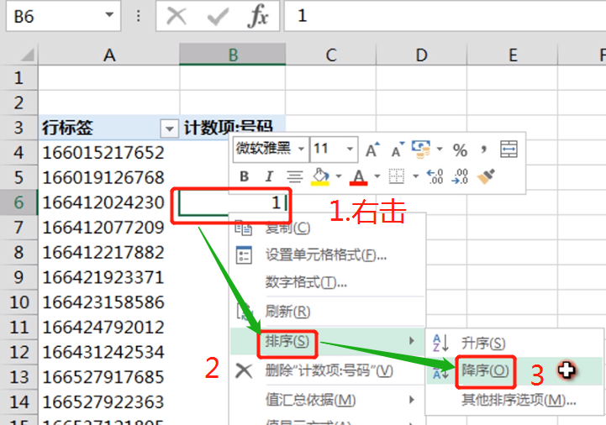
Task: Click the Bold button in mini toolbar
Action: [x=245, y=176]
